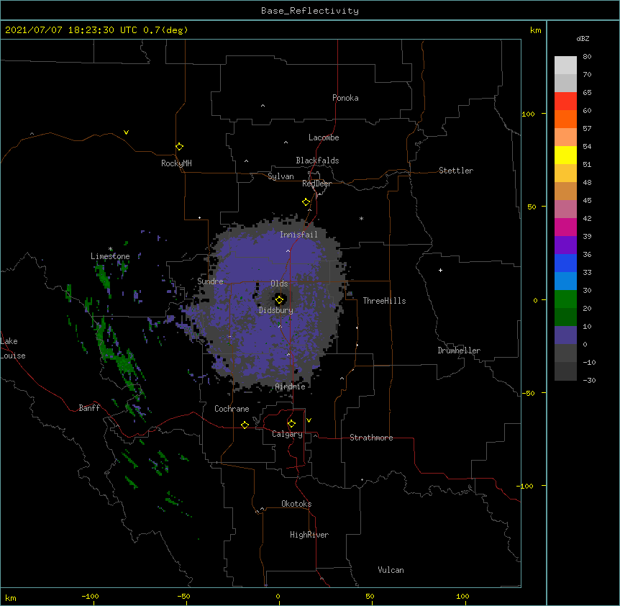
Task: Select the white 80 dBZ color swatch
Action: (565, 65)
